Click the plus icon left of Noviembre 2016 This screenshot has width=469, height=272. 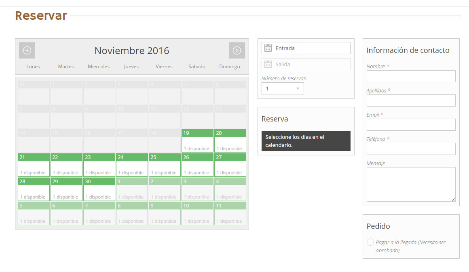[27, 50]
